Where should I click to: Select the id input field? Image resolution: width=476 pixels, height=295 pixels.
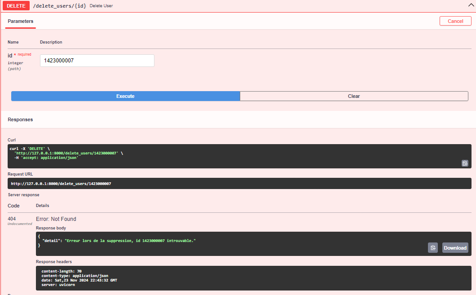pos(97,60)
